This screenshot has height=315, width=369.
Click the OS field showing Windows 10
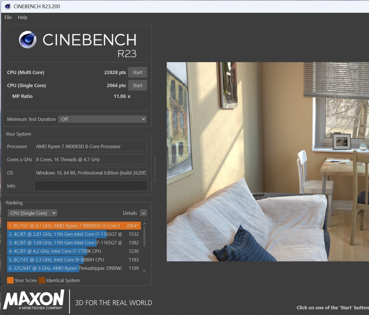coord(91,173)
